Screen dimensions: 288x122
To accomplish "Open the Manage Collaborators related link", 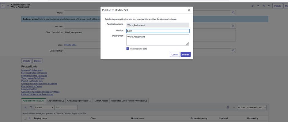I will [32, 70].
